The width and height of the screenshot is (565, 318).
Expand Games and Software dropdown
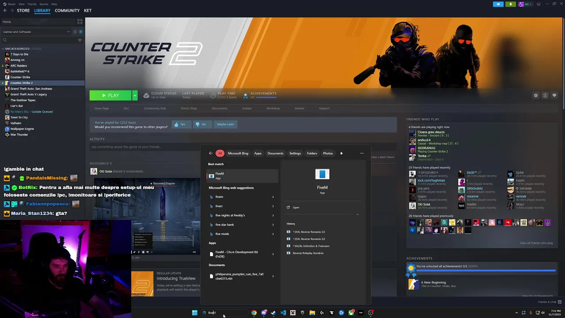tap(36, 32)
